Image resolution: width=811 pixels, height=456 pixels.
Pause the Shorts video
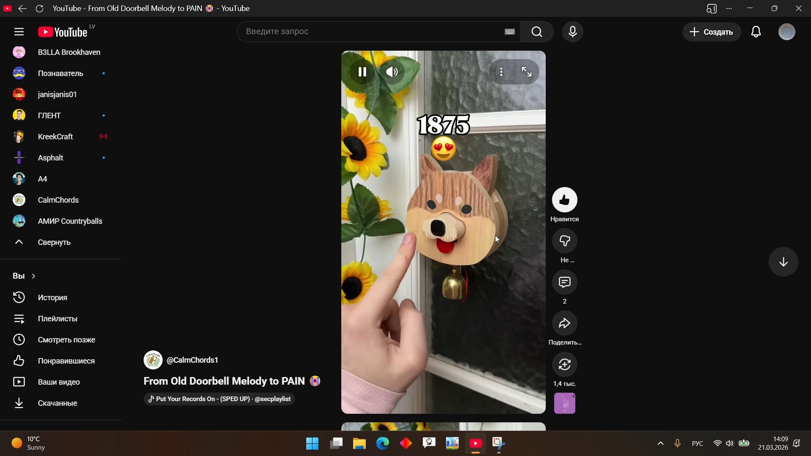(362, 72)
